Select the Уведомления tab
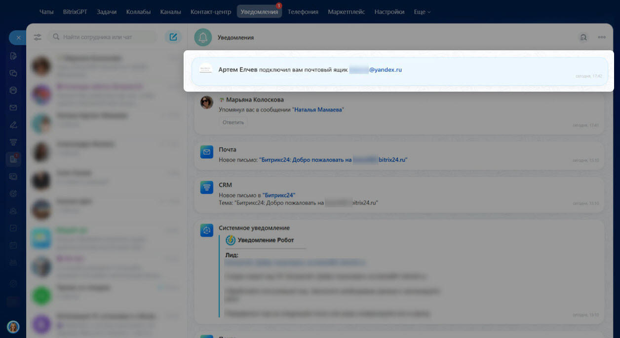The image size is (620, 338). tap(260, 12)
